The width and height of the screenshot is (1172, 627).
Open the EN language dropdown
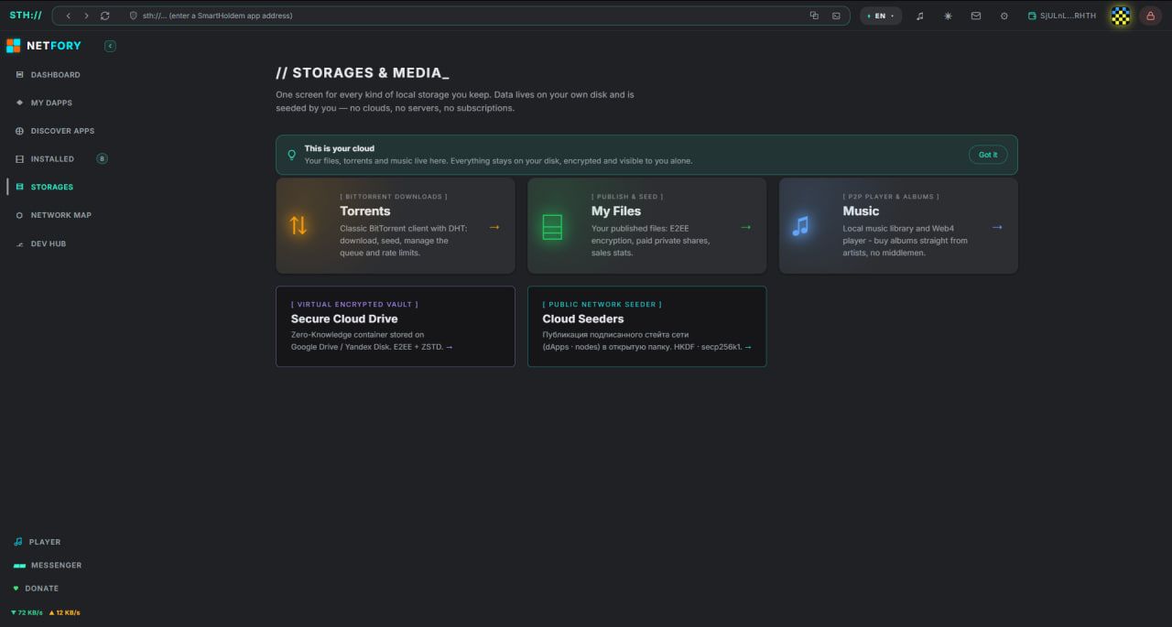[881, 16]
